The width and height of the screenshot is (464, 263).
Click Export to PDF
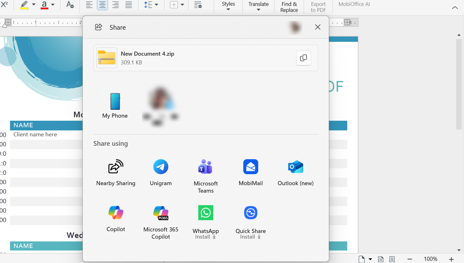click(318, 7)
